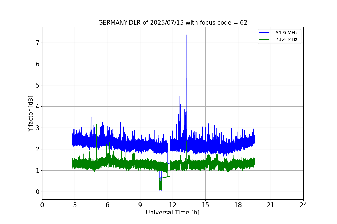Viewport: 337px width, 224px height.
Task: Click x-axis tick label "6"
Action: click(x=107, y=205)
